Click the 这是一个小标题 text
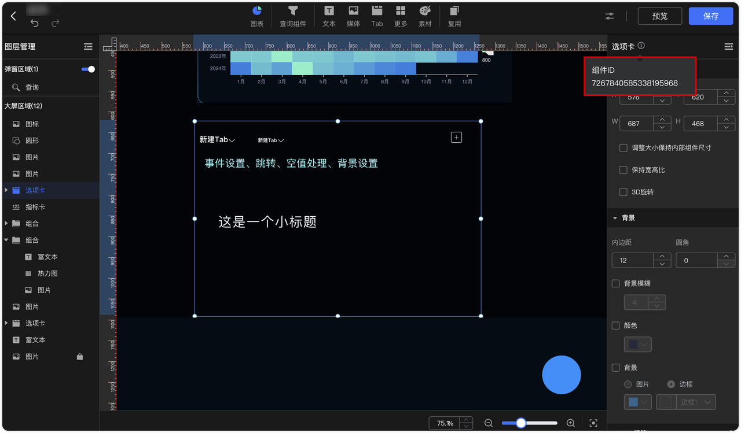This screenshot has width=741, height=433. 267,222
